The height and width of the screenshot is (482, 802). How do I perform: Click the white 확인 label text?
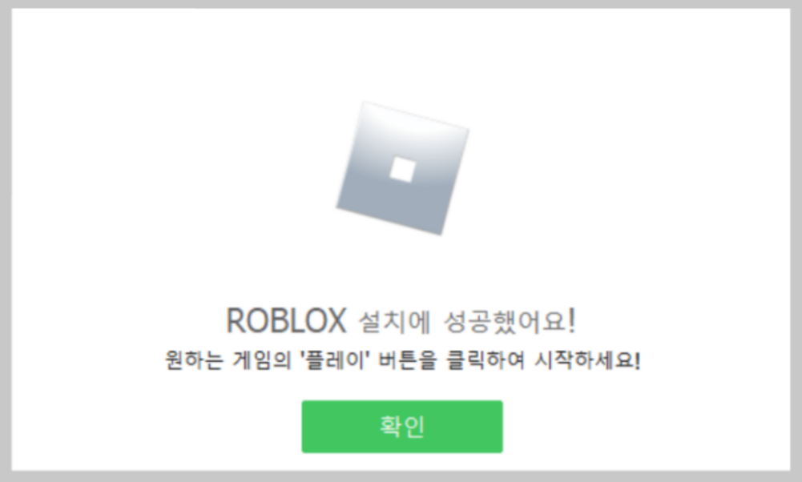pos(402,426)
